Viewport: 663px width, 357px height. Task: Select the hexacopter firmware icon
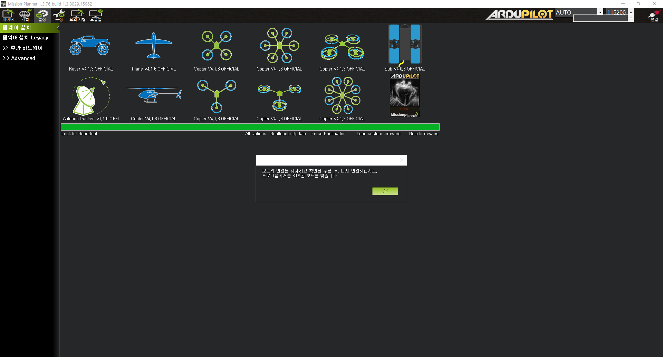279,45
